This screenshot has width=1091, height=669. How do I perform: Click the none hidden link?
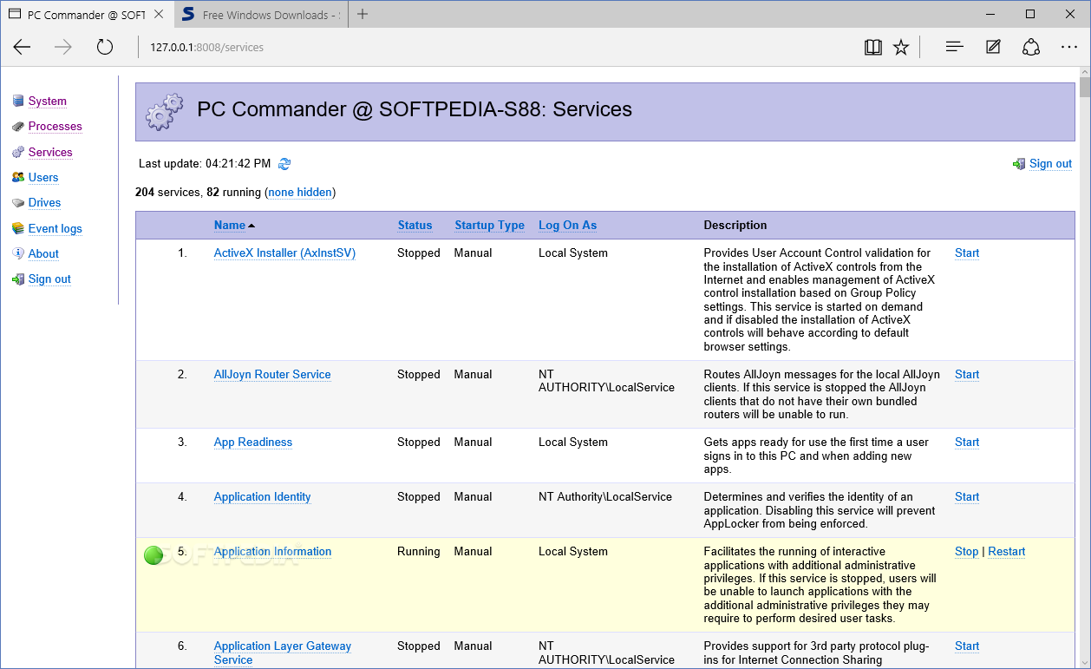pyautogui.click(x=300, y=192)
